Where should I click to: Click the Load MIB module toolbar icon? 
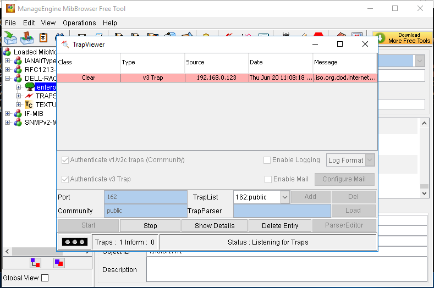[10, 37]
